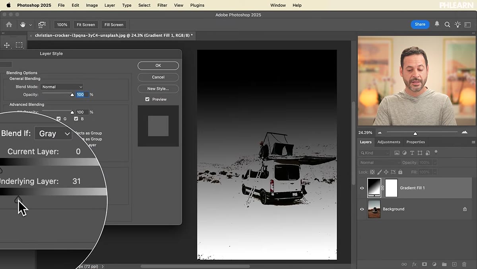477x269 pixels.
Task: Click the add layer mask icon
Action: pyautogui.click(x=425, y=264)
